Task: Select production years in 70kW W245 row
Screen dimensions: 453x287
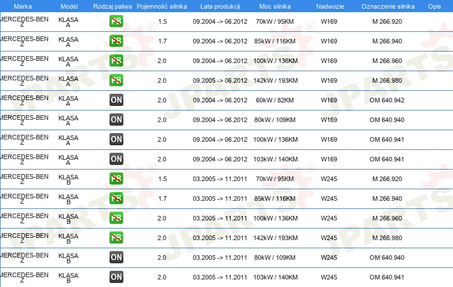Action: (x=220, y=179)
